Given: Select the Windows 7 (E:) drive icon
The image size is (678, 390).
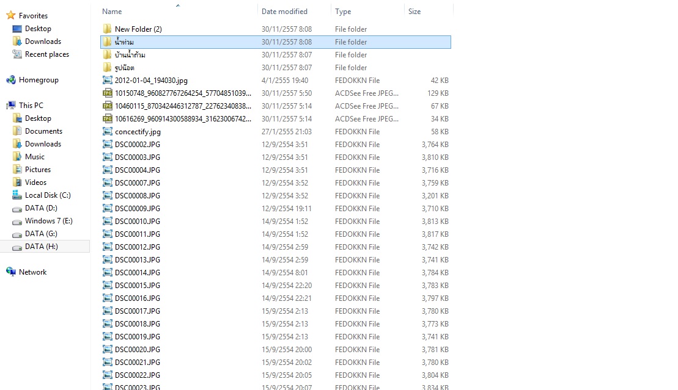Looking at the screenshot, I should pos(17,222).
